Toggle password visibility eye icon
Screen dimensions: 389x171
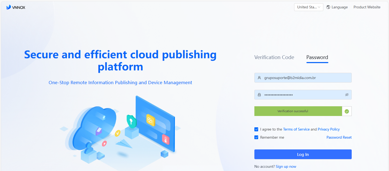pyautogui.click(x=347, y=95)
